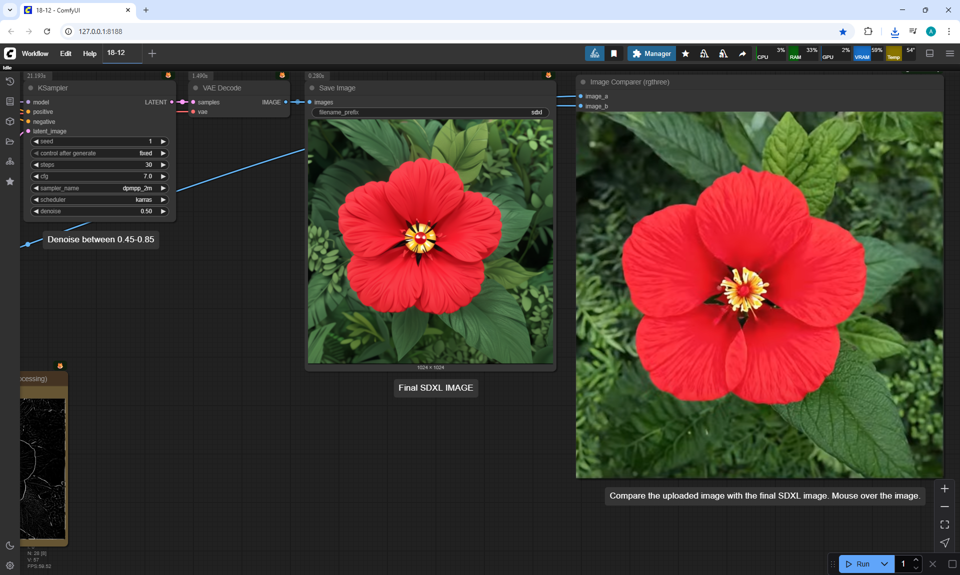The height and width of the screenshot is (575, 960).
Task: Expand the Run button options chevron
Action: 884,564
